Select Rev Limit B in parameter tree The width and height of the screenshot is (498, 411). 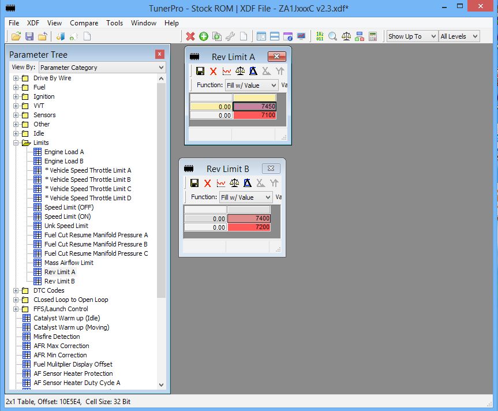coord(59,282)
